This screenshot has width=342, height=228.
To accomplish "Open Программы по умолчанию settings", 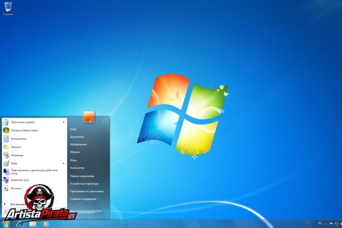I will pyautogui.click(x=87, y=191).
